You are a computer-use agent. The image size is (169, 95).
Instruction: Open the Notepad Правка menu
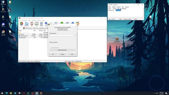click(114, 7)
